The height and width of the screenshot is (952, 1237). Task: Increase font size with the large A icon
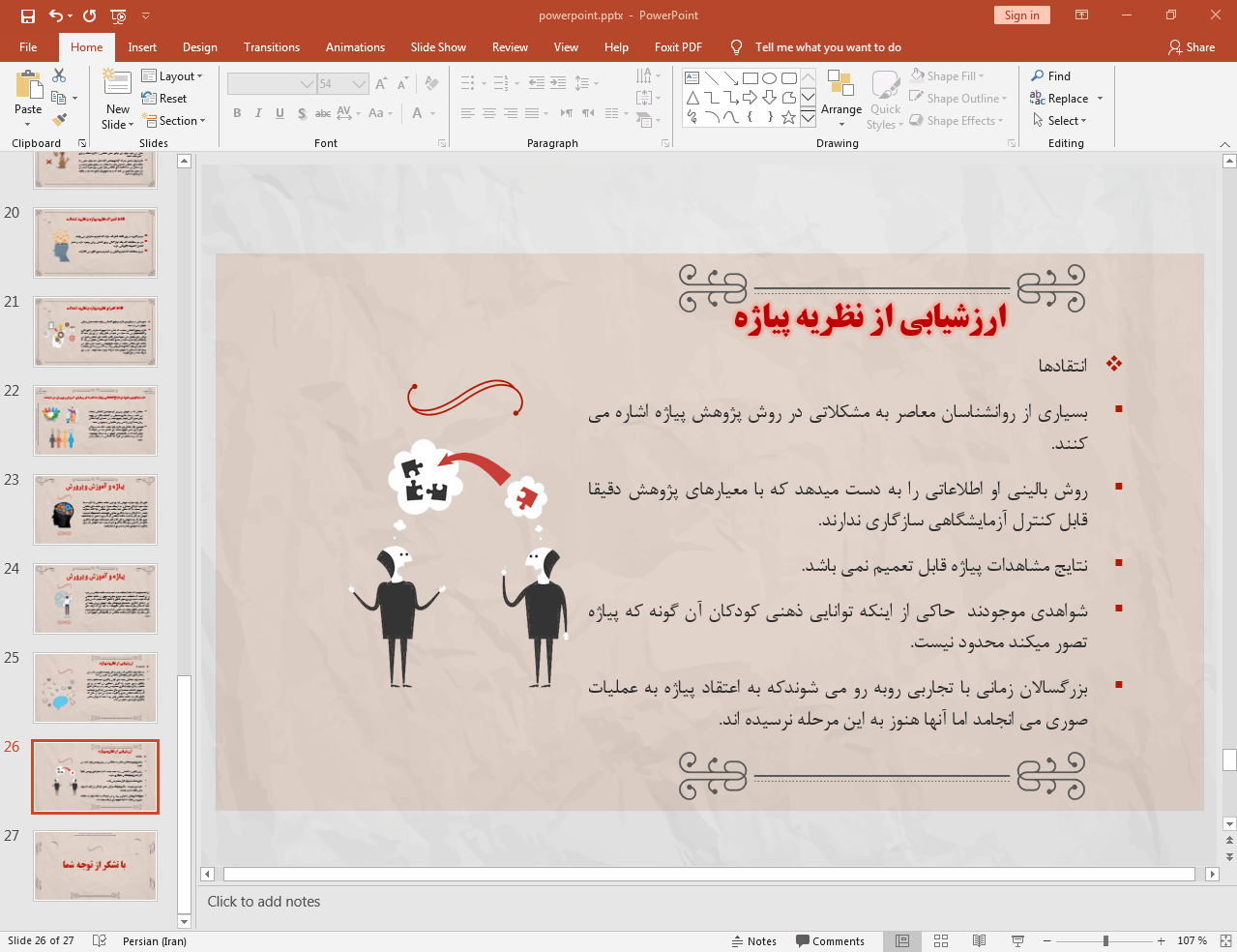[x=381, y=84]
